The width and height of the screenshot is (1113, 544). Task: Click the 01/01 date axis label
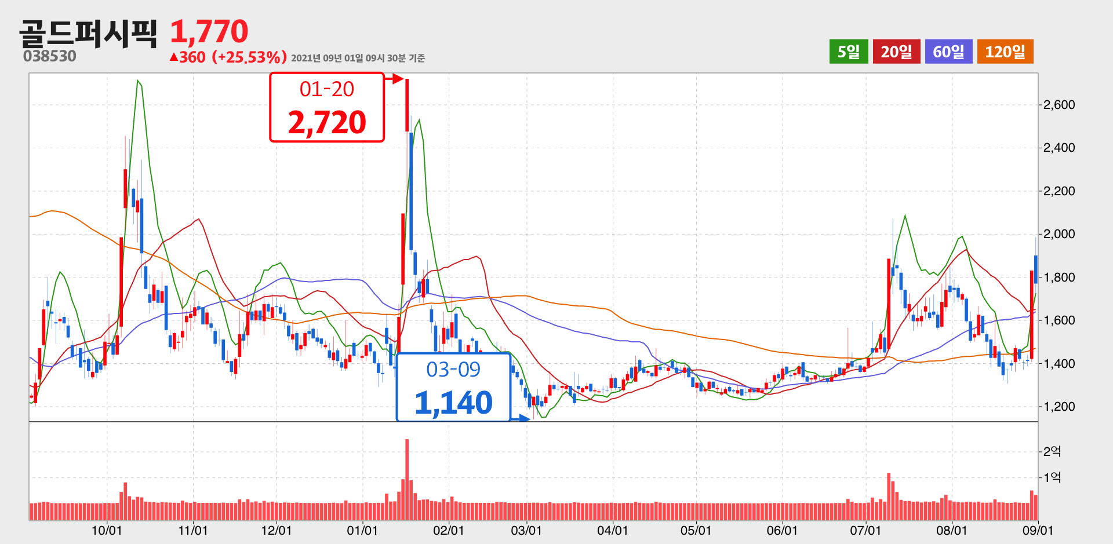tap(362, 531)
